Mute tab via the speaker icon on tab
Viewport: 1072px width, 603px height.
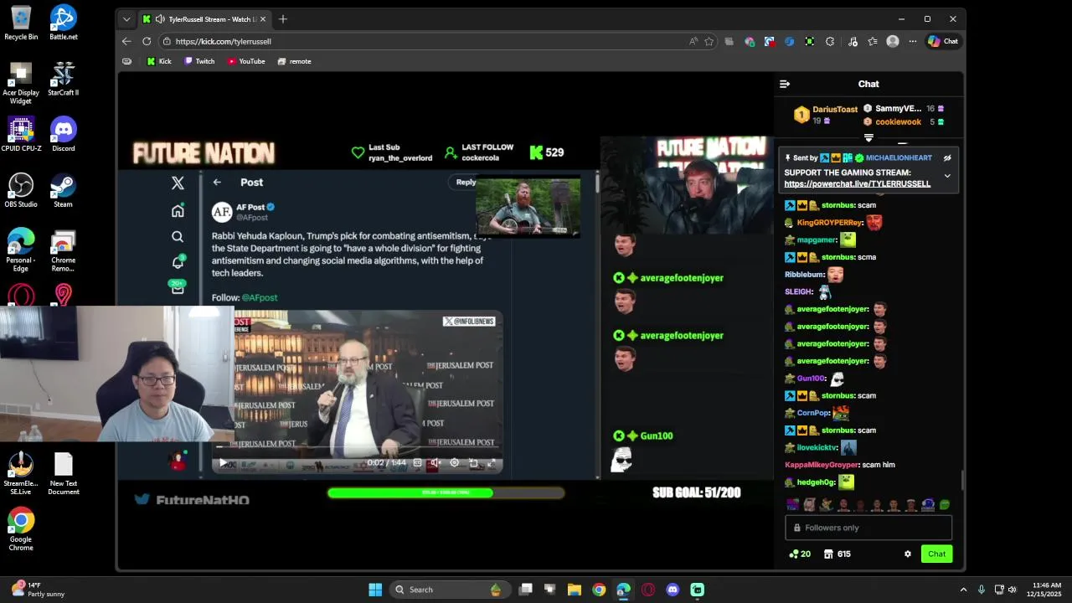[160, 19]
